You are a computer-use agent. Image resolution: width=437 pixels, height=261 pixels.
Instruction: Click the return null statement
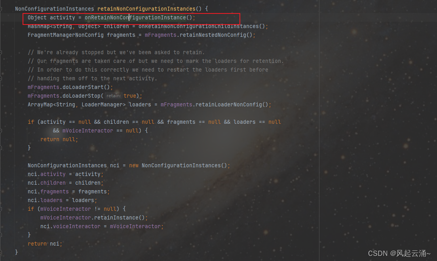click(59, 139)
